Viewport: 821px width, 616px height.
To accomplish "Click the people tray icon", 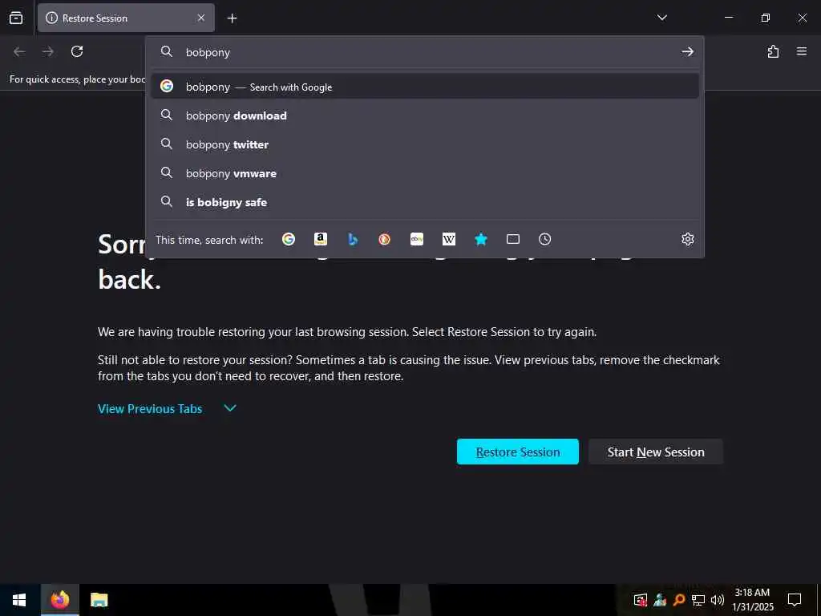I will click(x=660, y=600).
